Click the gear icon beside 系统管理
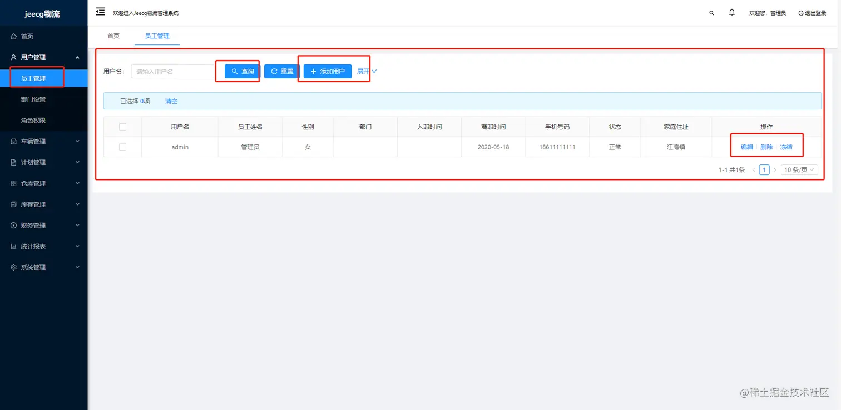 pos(14,267)
